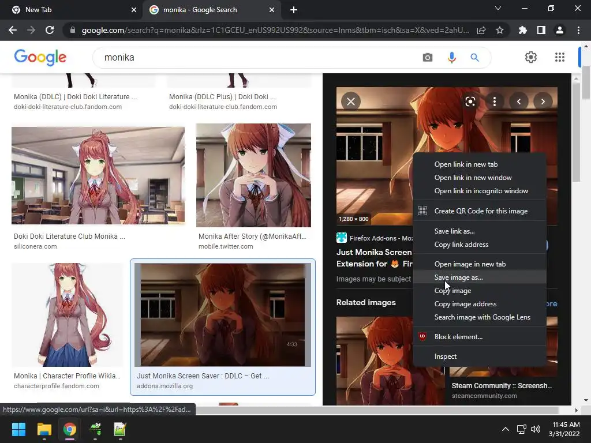This screenshot has height=443, width=591.
Task: Show hidden tray icons chevron
Action: (506, 429)
